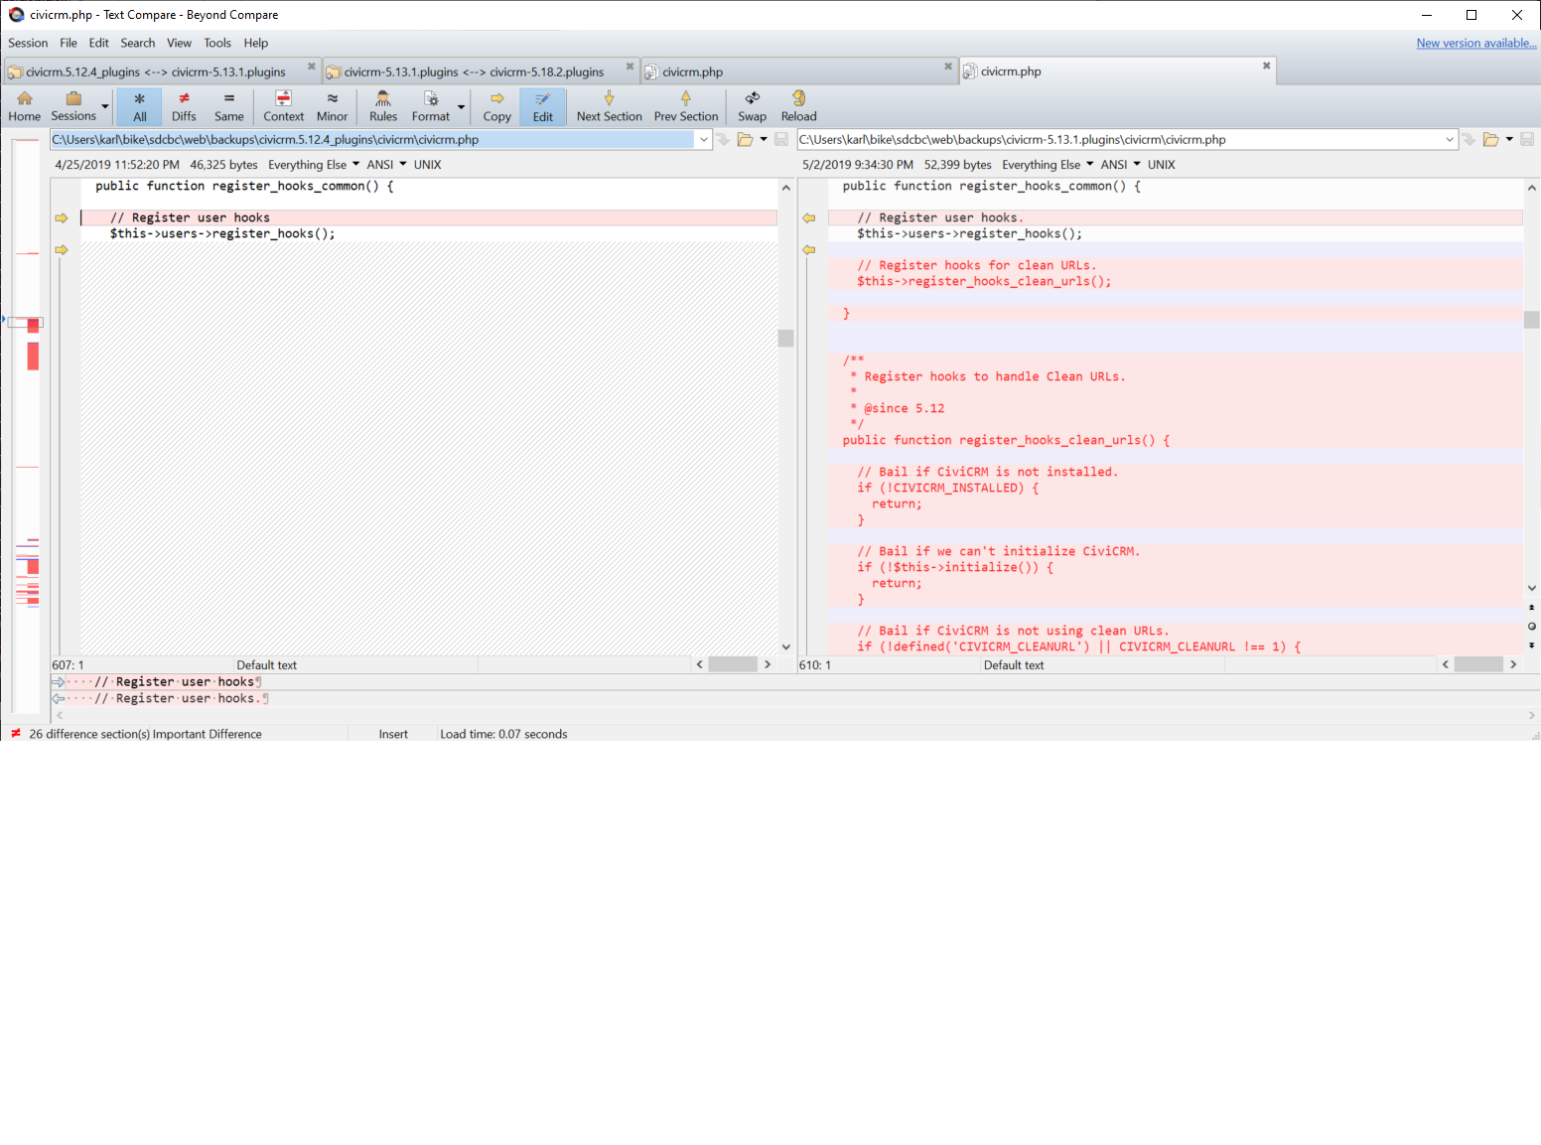
Task: Close the civicrm.5.12.4_plugins tab
Action: 311,67
